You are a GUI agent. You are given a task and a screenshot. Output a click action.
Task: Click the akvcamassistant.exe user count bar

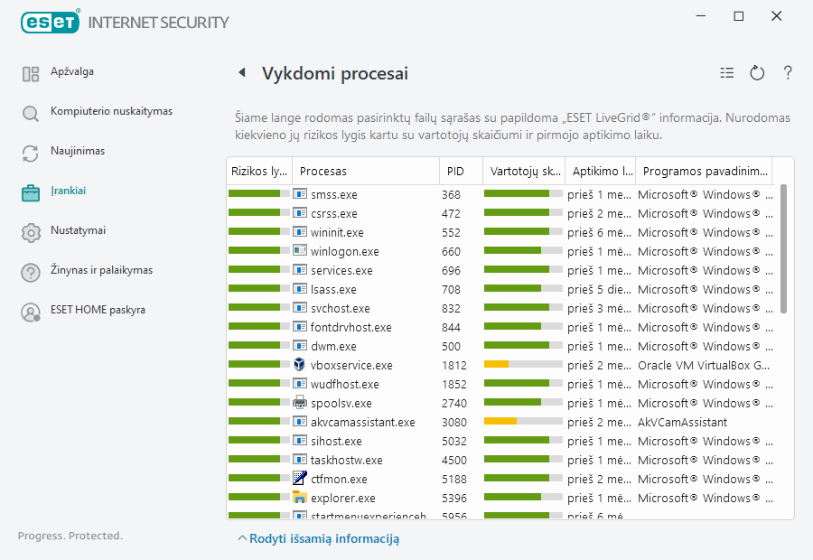523,422
